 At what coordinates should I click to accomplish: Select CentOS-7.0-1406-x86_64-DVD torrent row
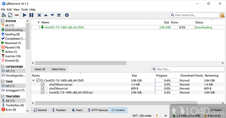(128, 27)
